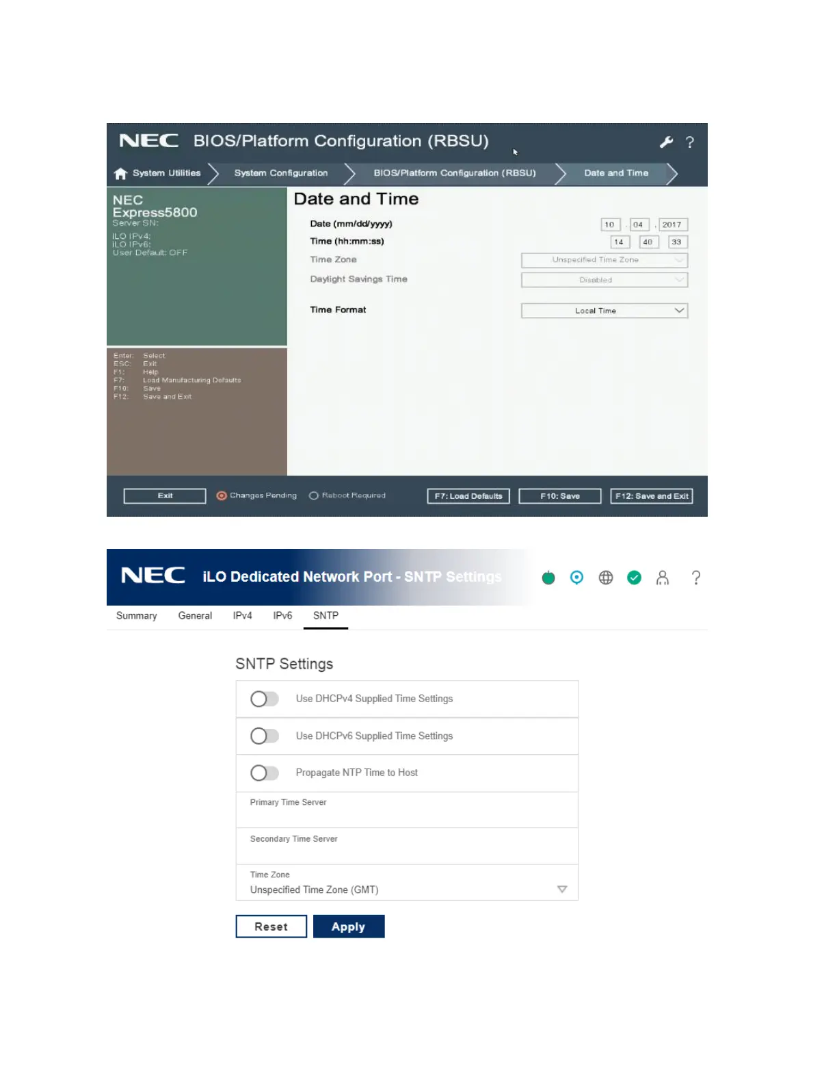Click the green checkmark status icon
The width and height of the screenshot is (837, 1084).
(x=635, y=578)
